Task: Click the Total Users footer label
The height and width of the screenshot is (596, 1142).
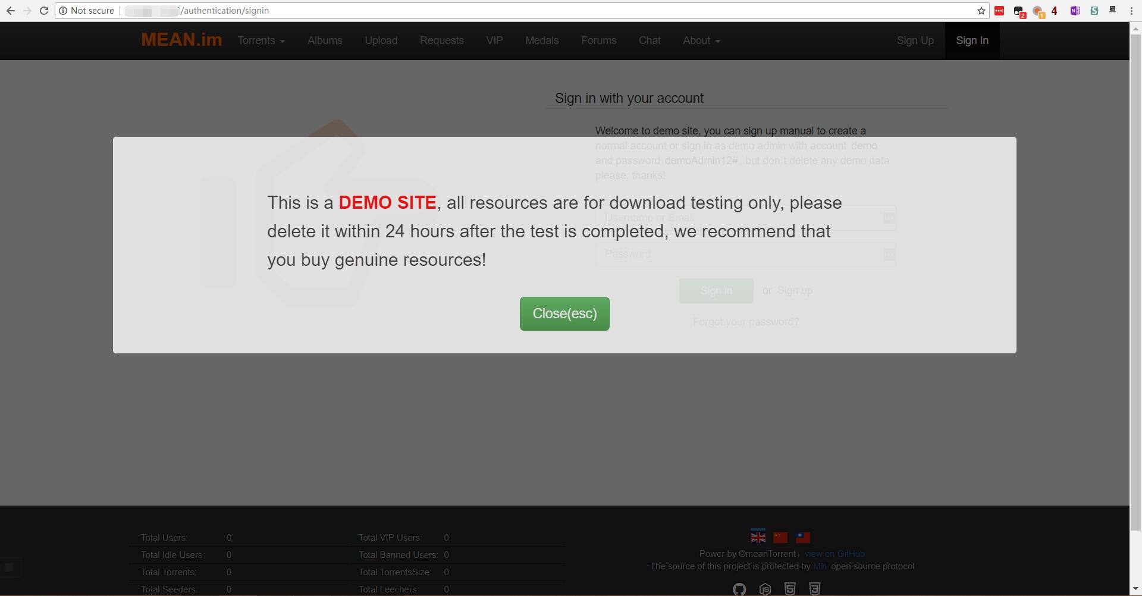Action: (164, 538)
